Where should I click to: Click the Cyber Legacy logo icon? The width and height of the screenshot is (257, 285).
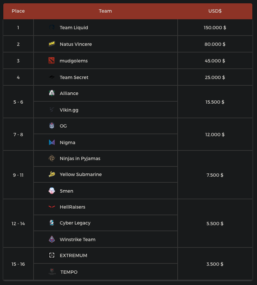coord(51,223)
